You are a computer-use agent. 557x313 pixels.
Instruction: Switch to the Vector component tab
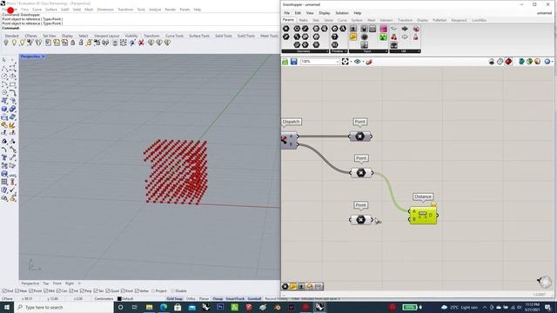[329, 20]
